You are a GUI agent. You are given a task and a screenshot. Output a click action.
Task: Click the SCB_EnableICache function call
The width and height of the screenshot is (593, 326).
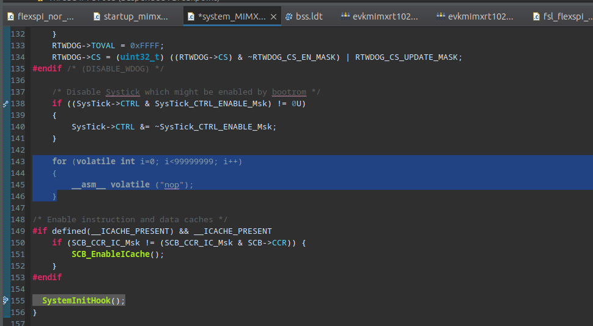point(110,254)
